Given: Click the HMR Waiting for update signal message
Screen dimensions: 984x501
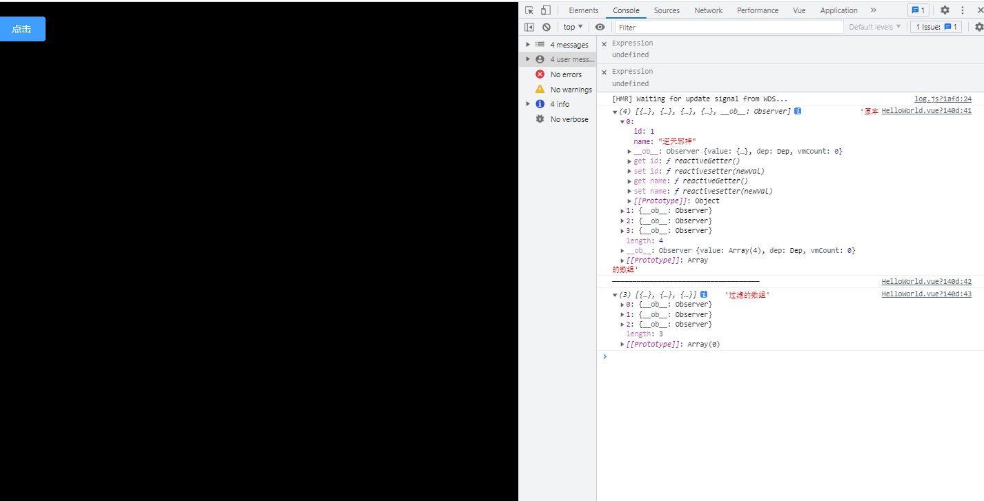Looking at the screenshot, I should [699, 99].
